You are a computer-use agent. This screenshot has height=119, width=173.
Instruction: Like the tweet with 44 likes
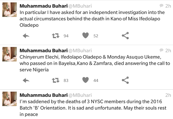[85, 80]
